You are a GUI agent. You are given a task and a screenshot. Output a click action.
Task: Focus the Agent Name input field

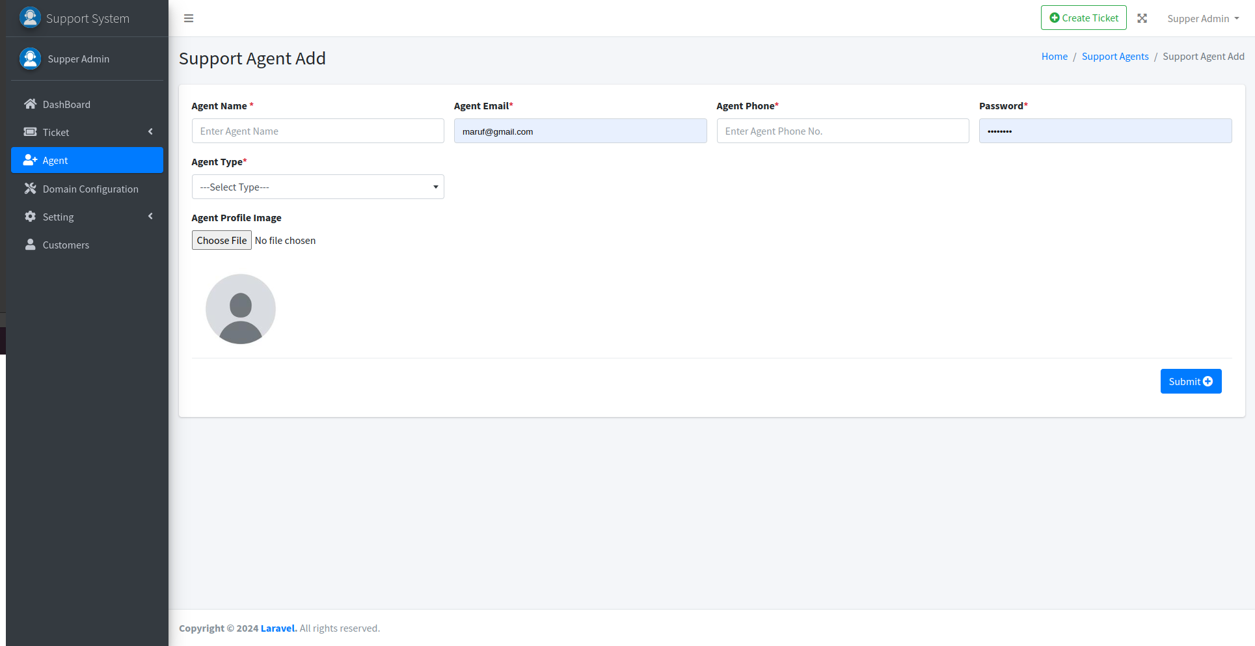click(317, 131)
